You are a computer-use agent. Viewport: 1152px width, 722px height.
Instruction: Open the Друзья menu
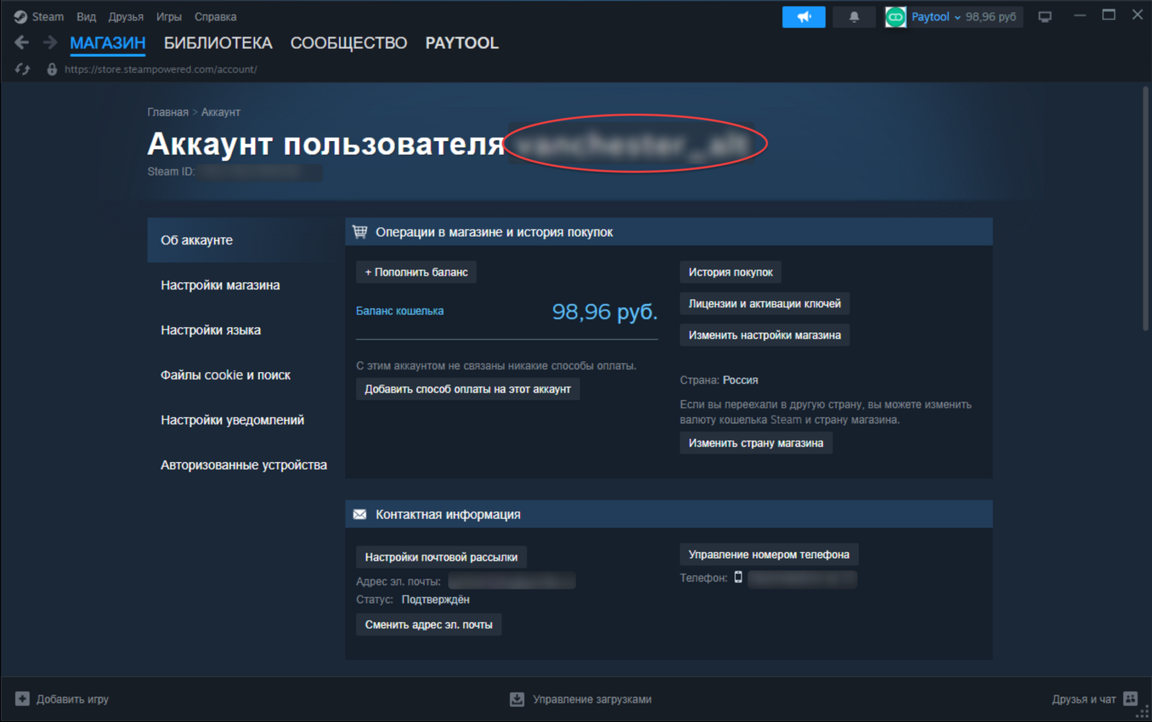126,17
